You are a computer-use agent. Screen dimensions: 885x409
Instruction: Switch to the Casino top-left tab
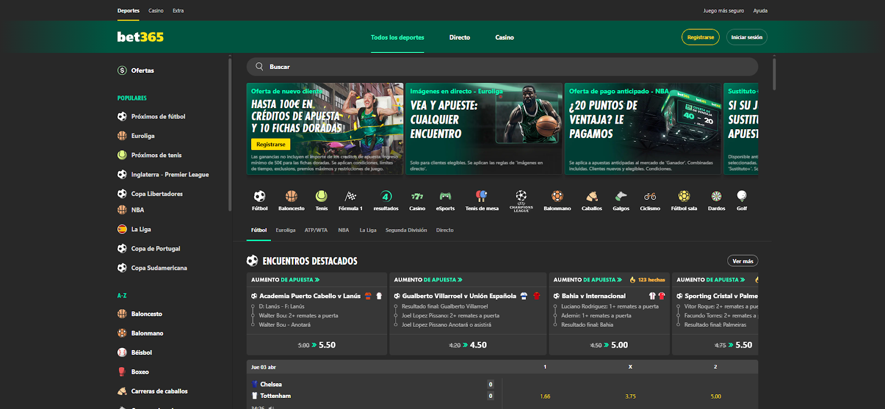tap(156, 10)
